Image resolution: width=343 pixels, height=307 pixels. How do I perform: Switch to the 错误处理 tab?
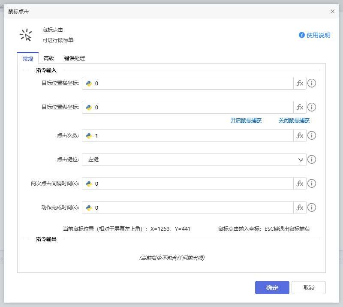[x=74, y=58]
